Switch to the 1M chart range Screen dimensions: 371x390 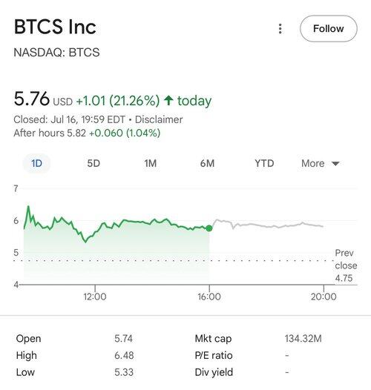(x=151, y=163)
